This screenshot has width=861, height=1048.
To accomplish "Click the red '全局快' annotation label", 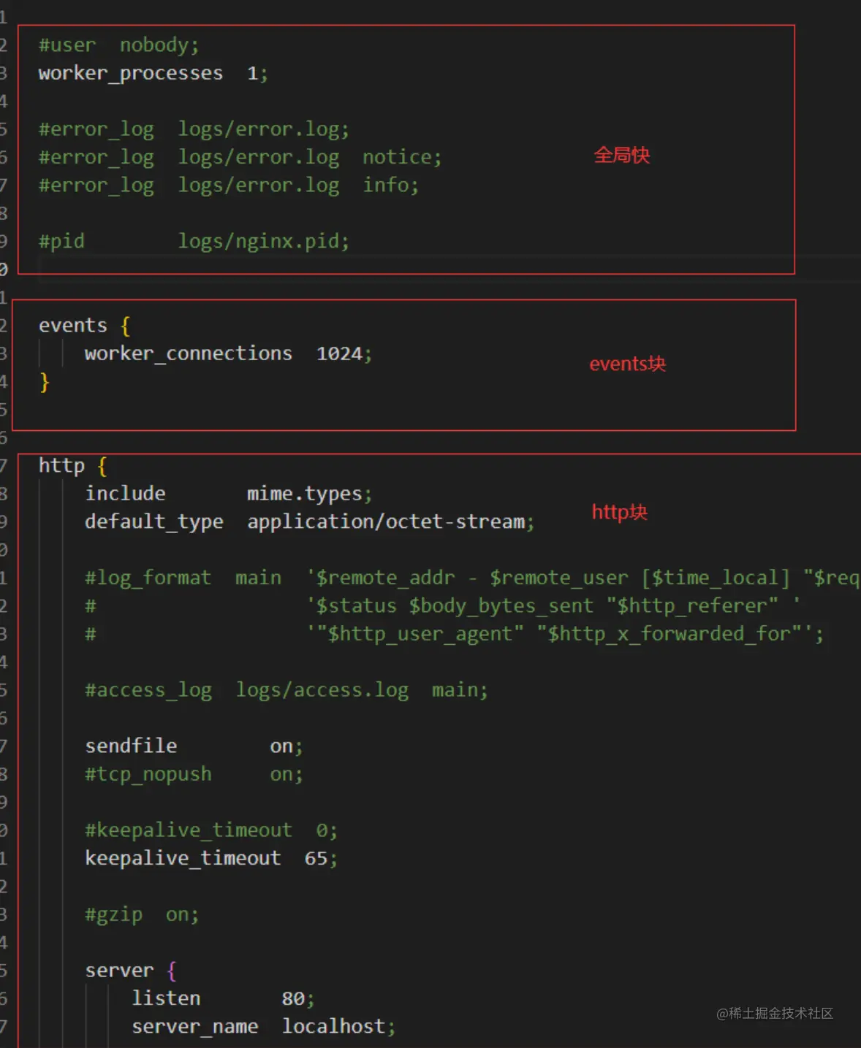I will point(621,156).
